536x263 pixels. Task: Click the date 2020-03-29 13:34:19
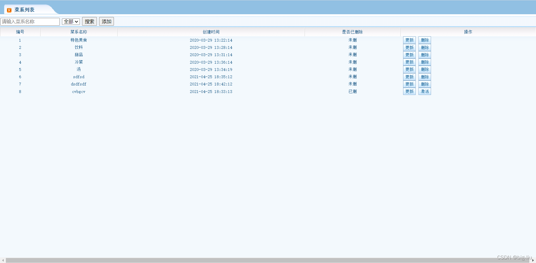[x=211, y=70]
